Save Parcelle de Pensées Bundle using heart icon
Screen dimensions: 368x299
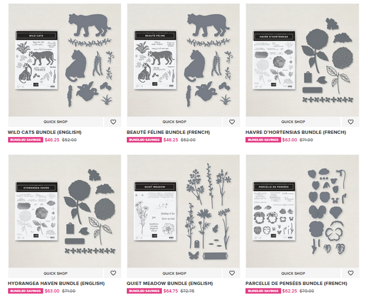click(351, 273)
